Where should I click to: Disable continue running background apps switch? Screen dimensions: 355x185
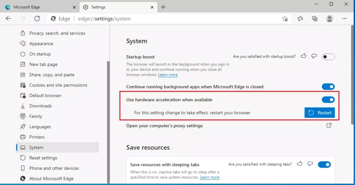coord(328,86)
